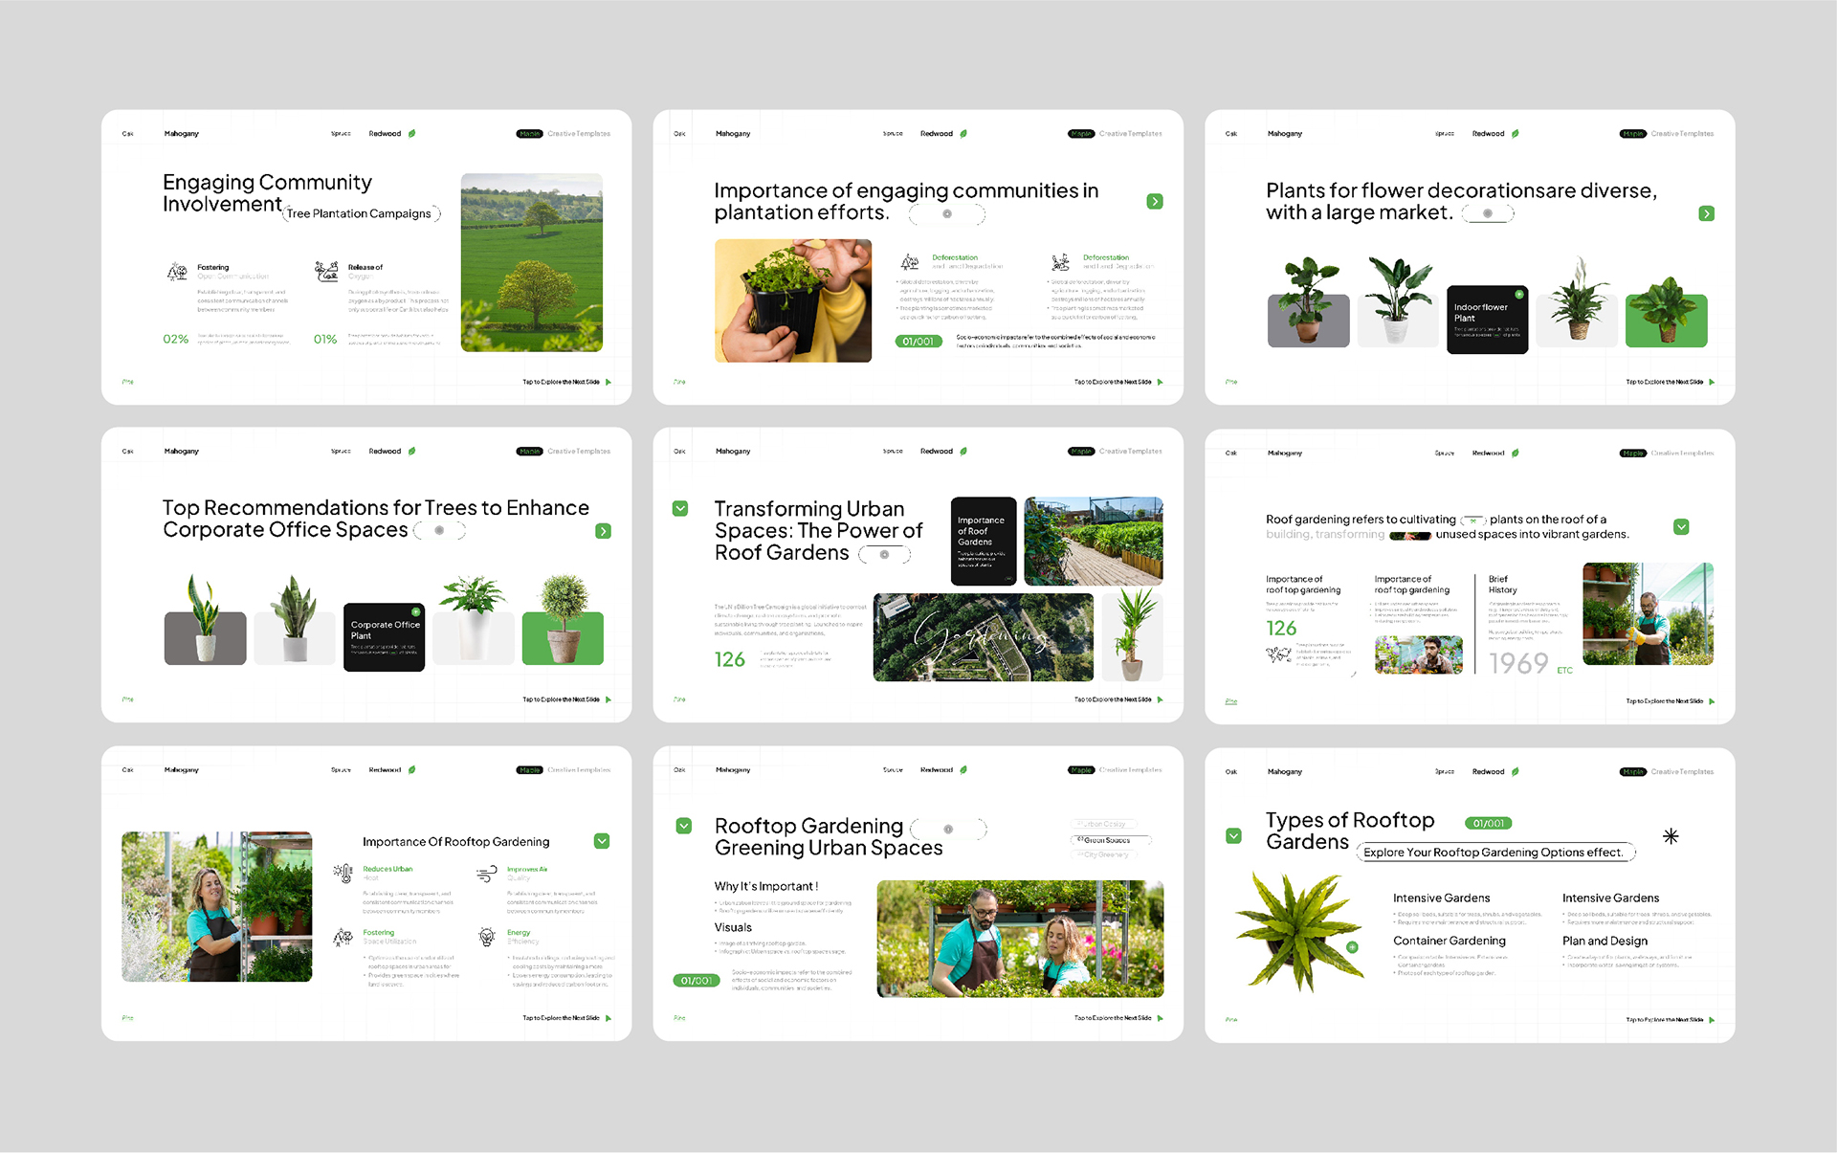
Task: Click the green checkmark icon on Rooftop Gardening slide
Action: click(x=682, y=824)
